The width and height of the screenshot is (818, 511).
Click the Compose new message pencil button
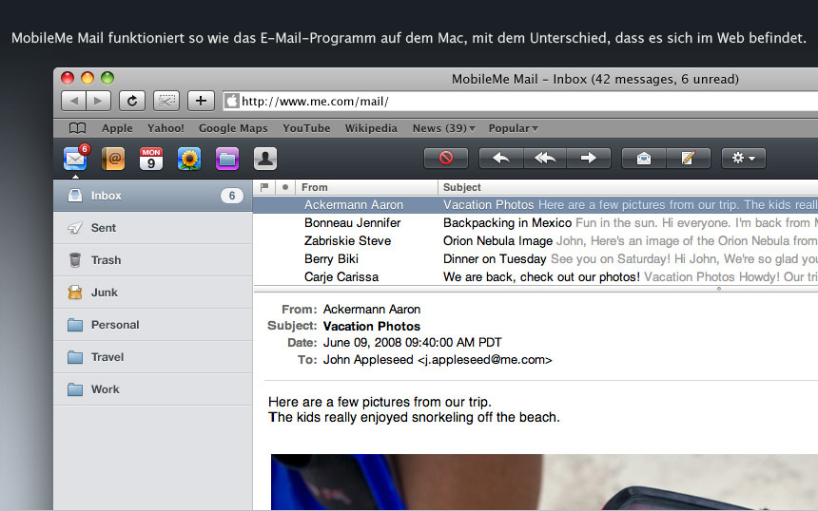click(688, 158)
